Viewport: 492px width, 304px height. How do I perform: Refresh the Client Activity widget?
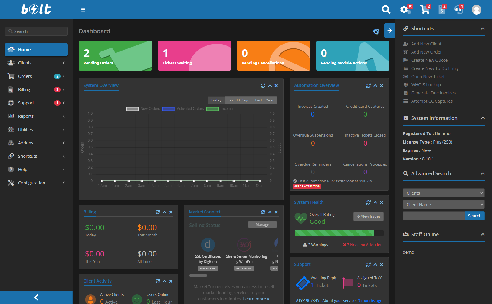(x=158, y=281)
